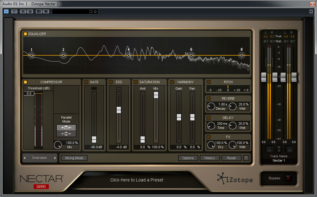The image size is (317, 197).
Task: Enable the Gate module
Action: pos(86,82)
